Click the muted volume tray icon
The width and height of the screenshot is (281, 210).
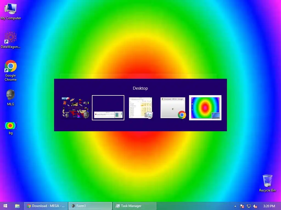(x=255, y=206)
